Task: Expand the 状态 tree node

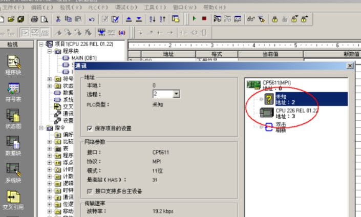Action: pos(50,86)
